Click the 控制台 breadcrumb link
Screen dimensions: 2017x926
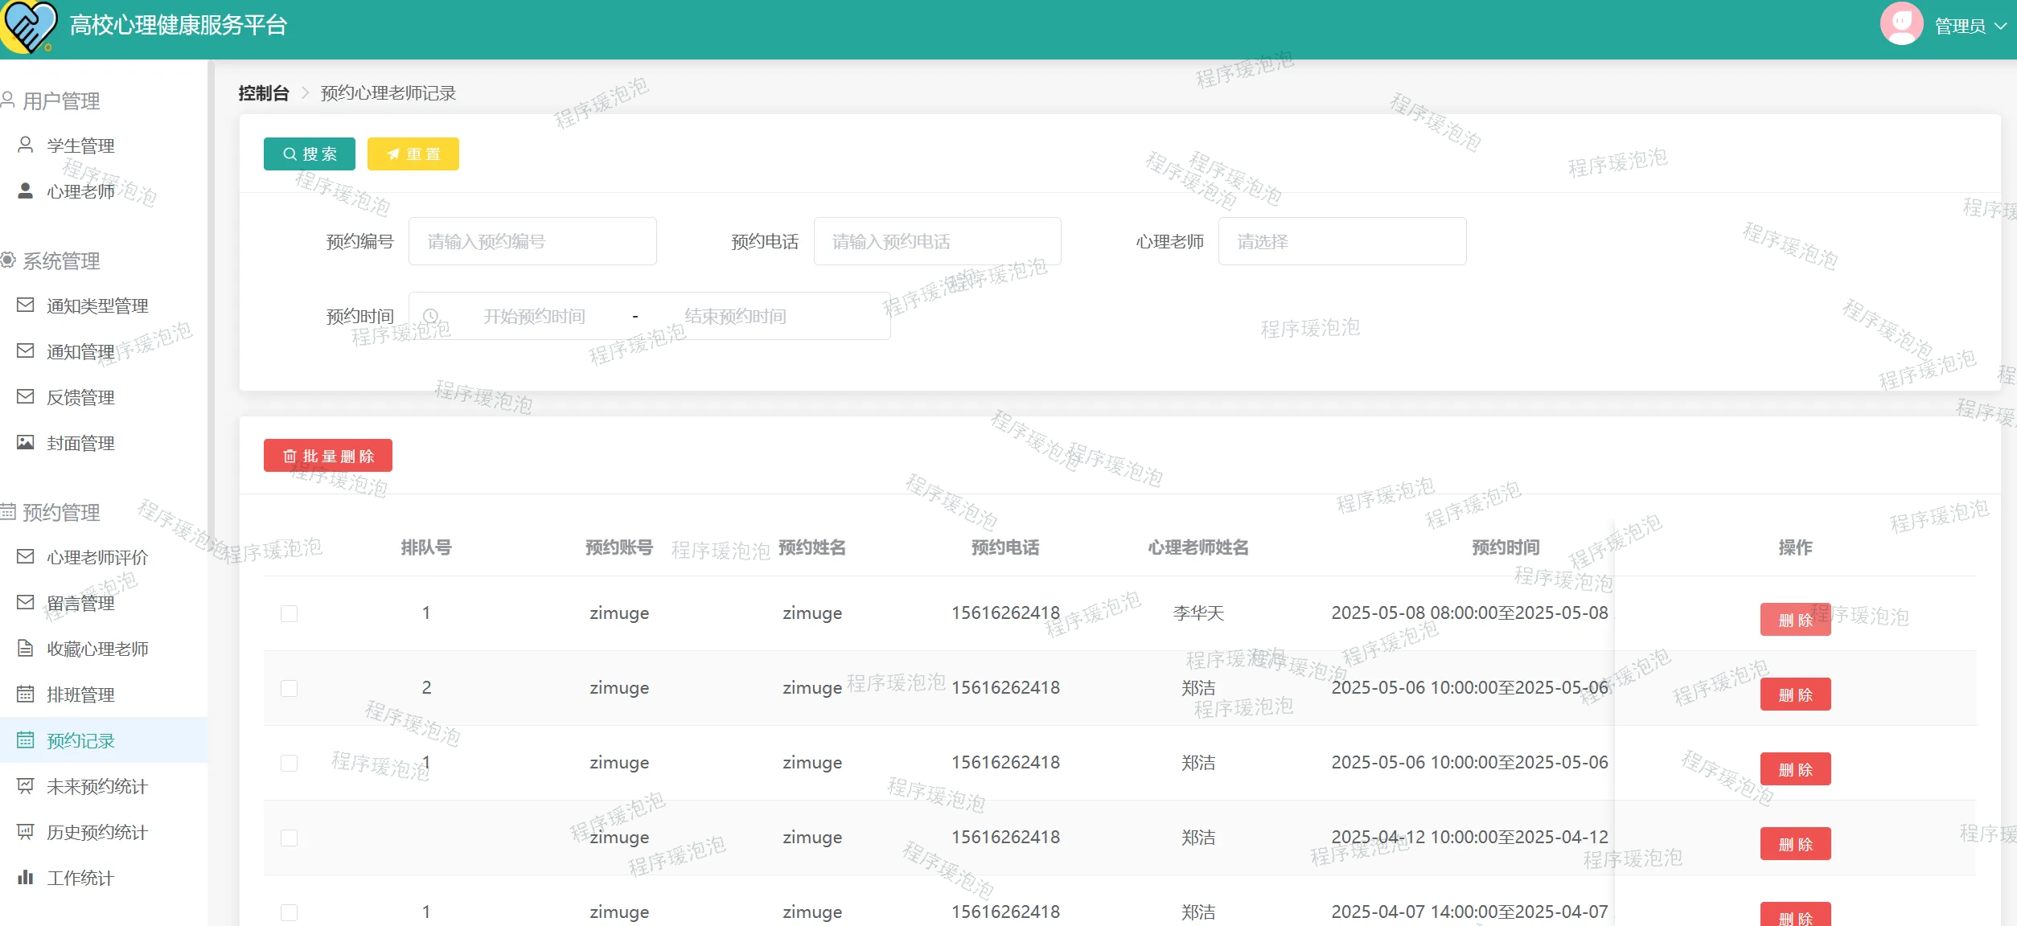point(263,93)
